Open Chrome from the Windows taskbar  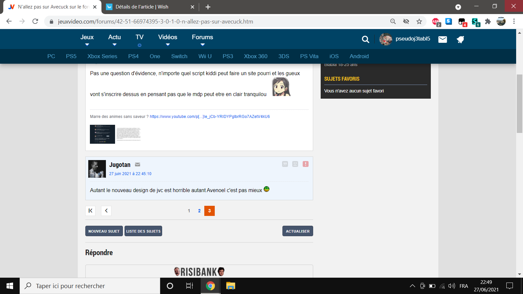[211, 286]
